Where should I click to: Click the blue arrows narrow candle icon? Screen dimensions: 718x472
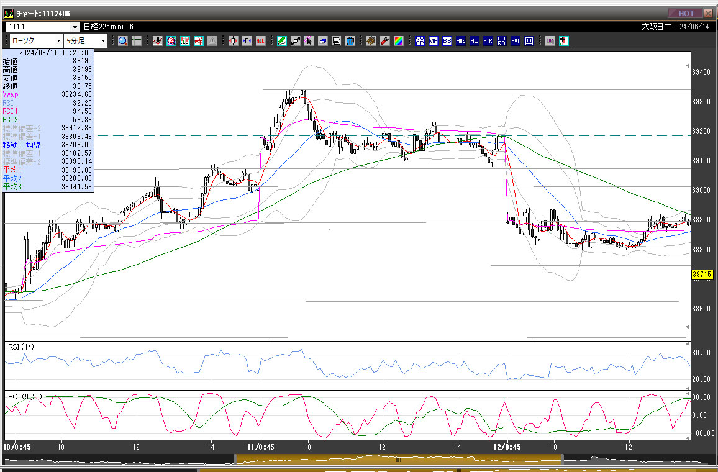247,41
